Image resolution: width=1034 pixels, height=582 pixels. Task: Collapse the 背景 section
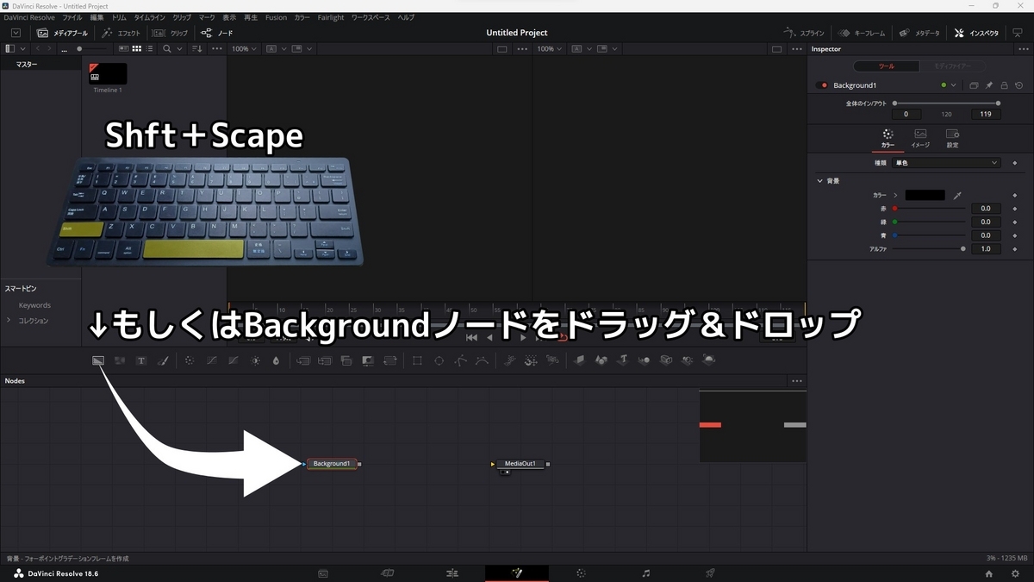click(x=820, y=181)
